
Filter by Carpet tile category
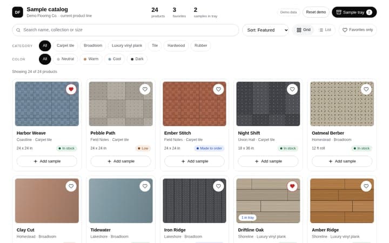pos(65,45)
